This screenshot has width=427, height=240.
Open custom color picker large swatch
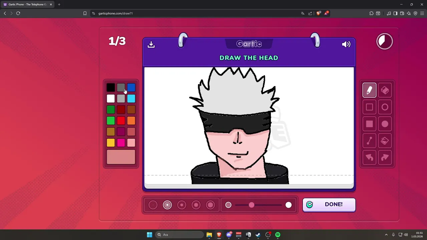[121, 157]
